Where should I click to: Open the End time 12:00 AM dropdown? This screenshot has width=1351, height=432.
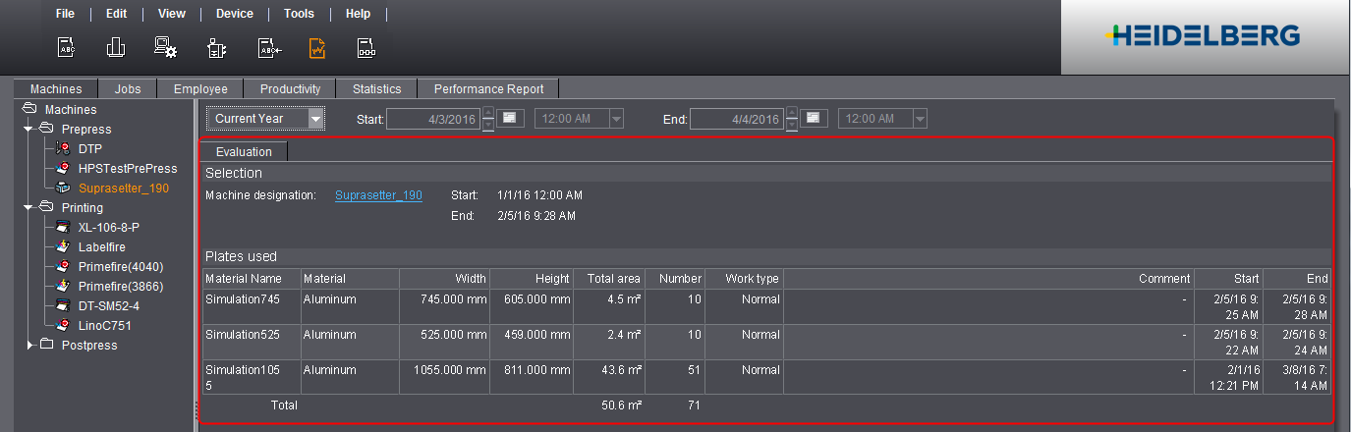(x=882, y=119)
